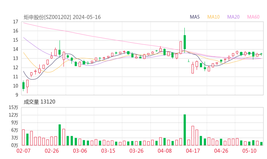Click the price axis label 17
The width and height of the screenshot is (267, 159).
16,22
